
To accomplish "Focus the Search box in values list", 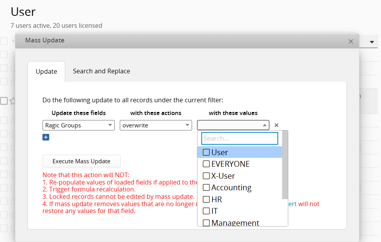I will tap(240, 138).
